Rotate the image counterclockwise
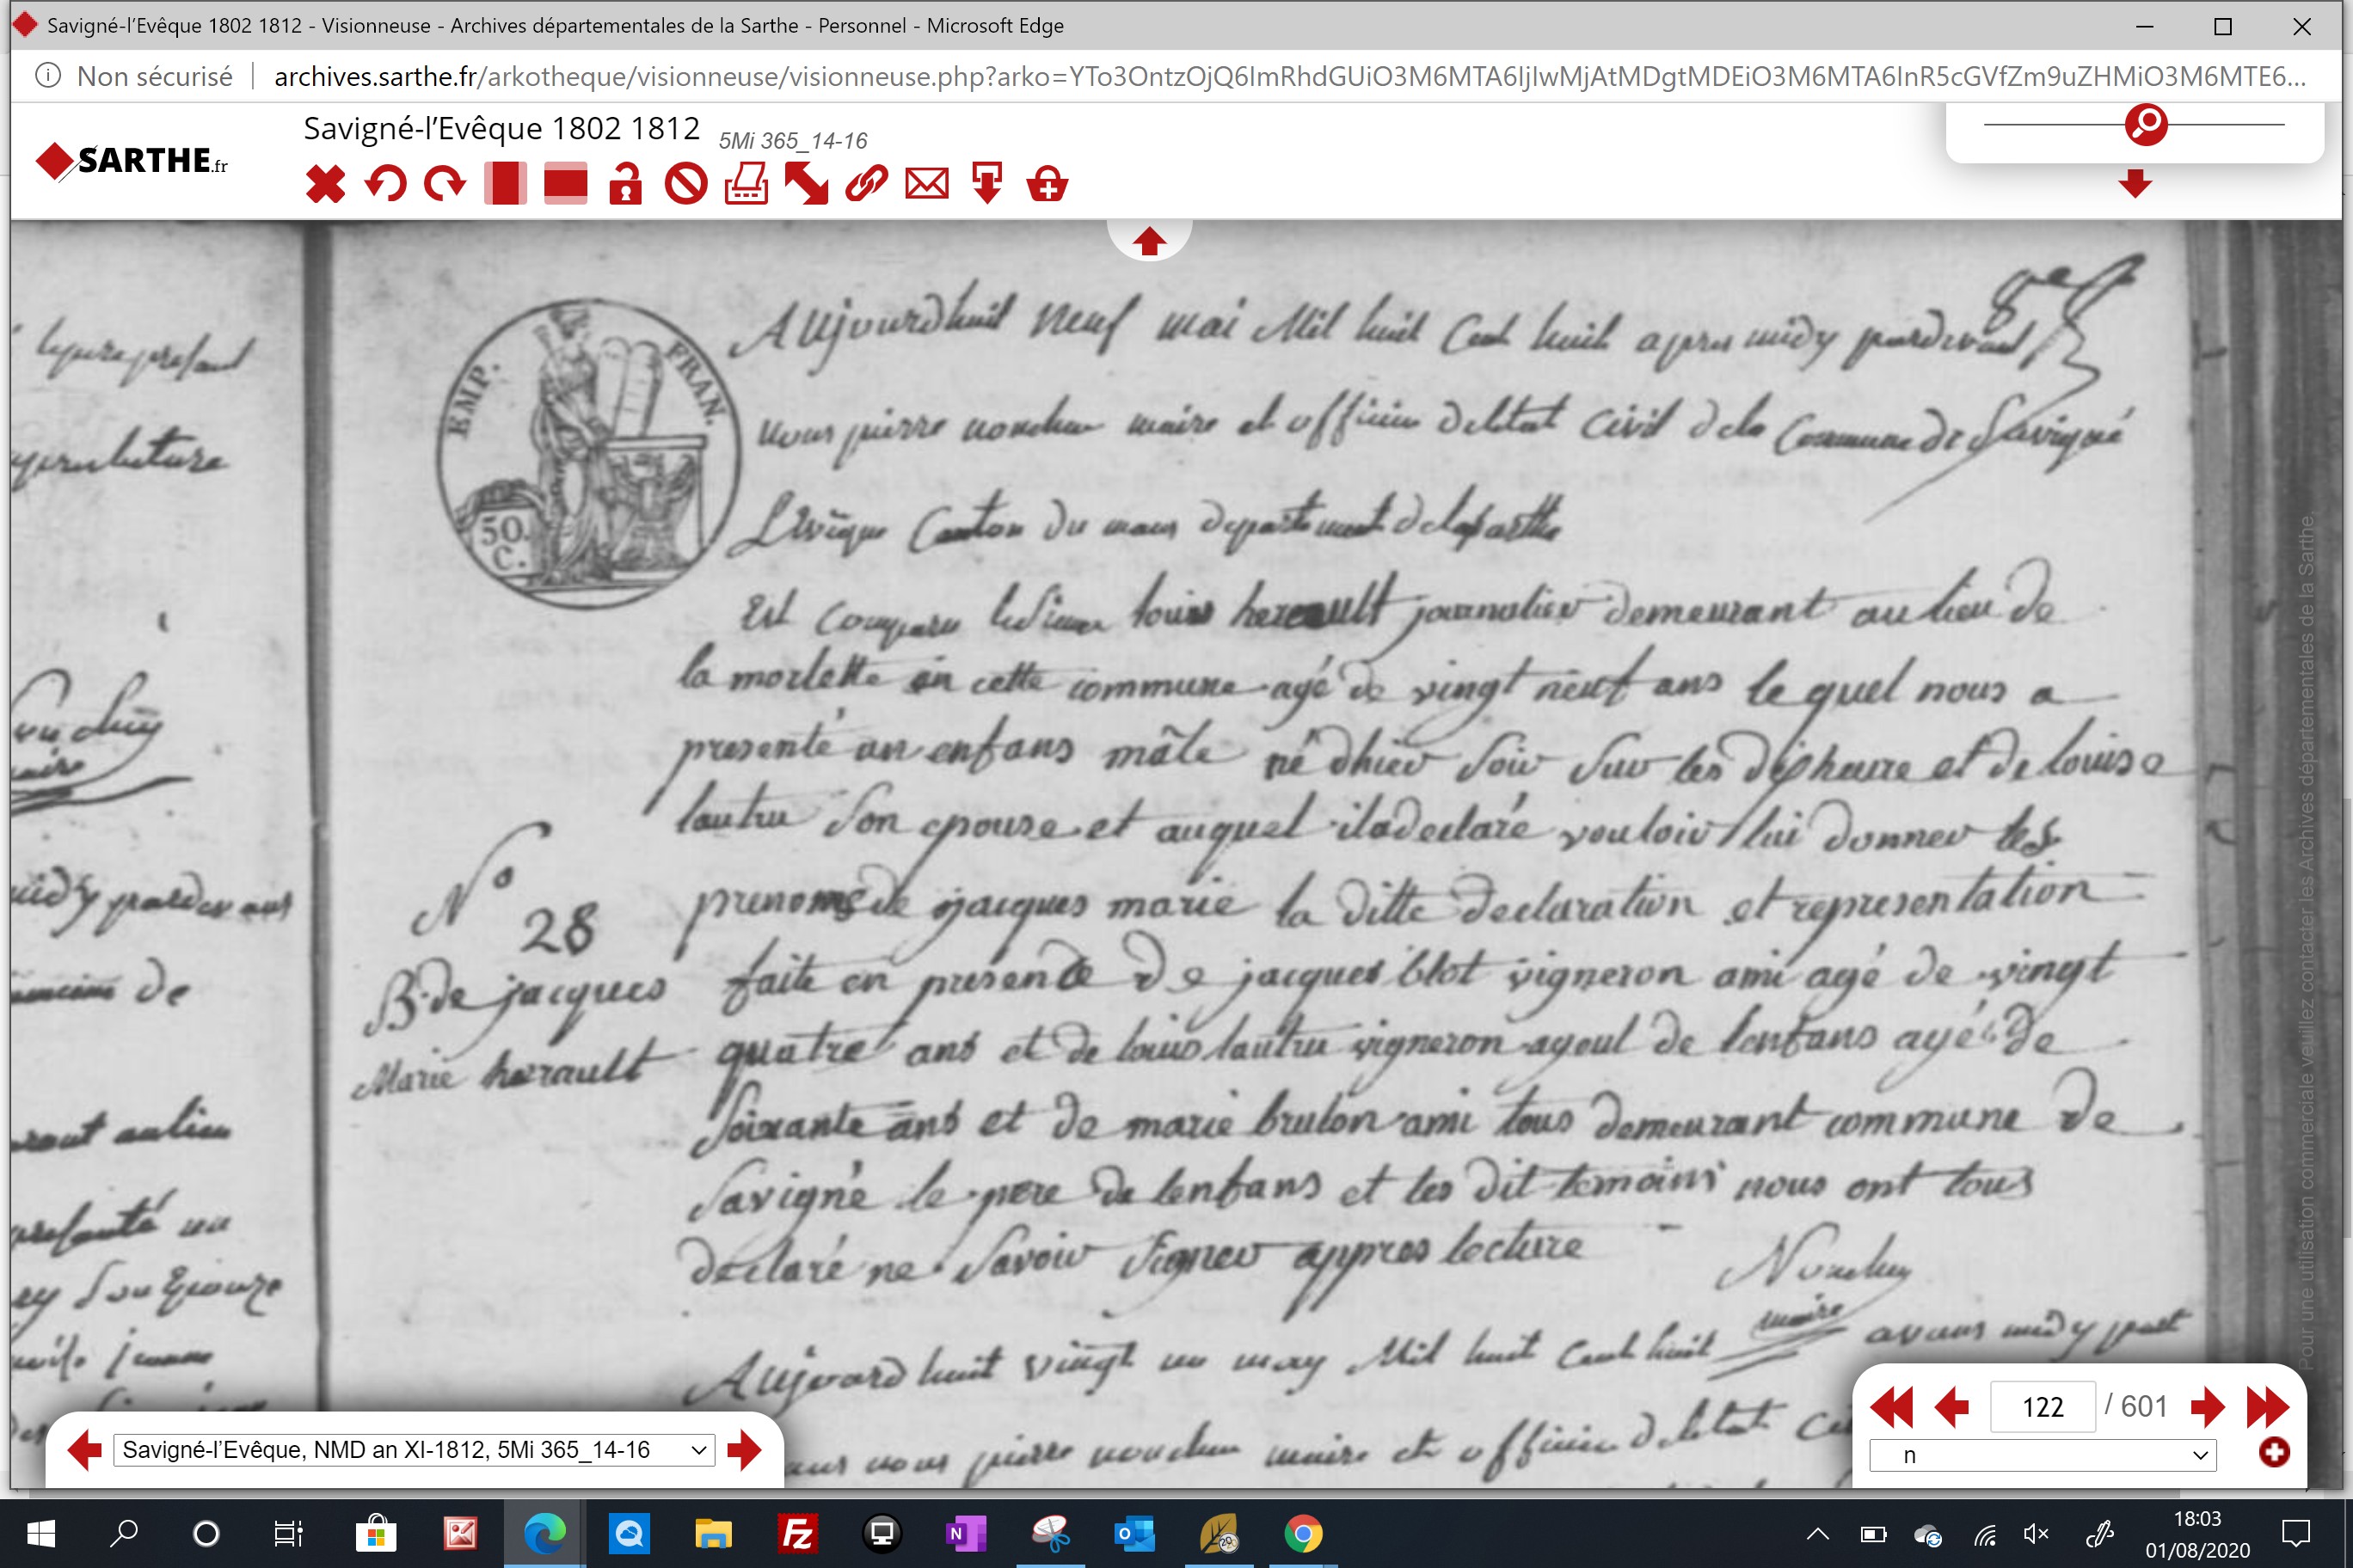Image resolution: width=2353 pixels, height=1568 pixels. pyautogui.click(x=385, y=185)
